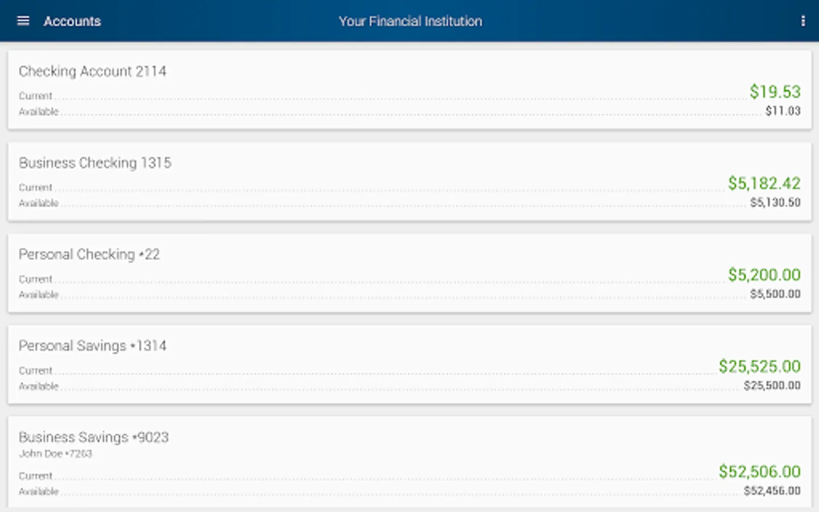This screenshot has width=819, height=512.
Task: Open the hamburger navigation menu
Action: (23, 21)
